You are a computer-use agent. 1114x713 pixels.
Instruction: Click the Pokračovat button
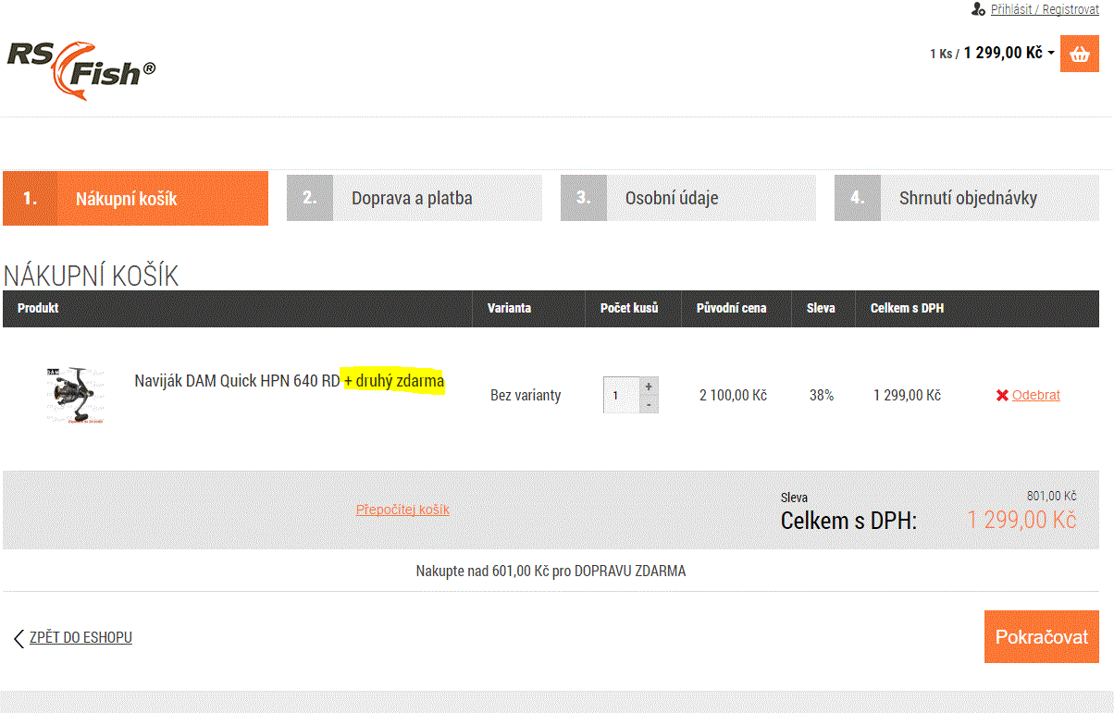click(x=1042, y=636)
